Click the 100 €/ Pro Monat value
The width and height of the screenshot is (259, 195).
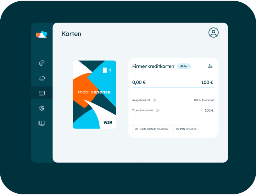[204, 100]
